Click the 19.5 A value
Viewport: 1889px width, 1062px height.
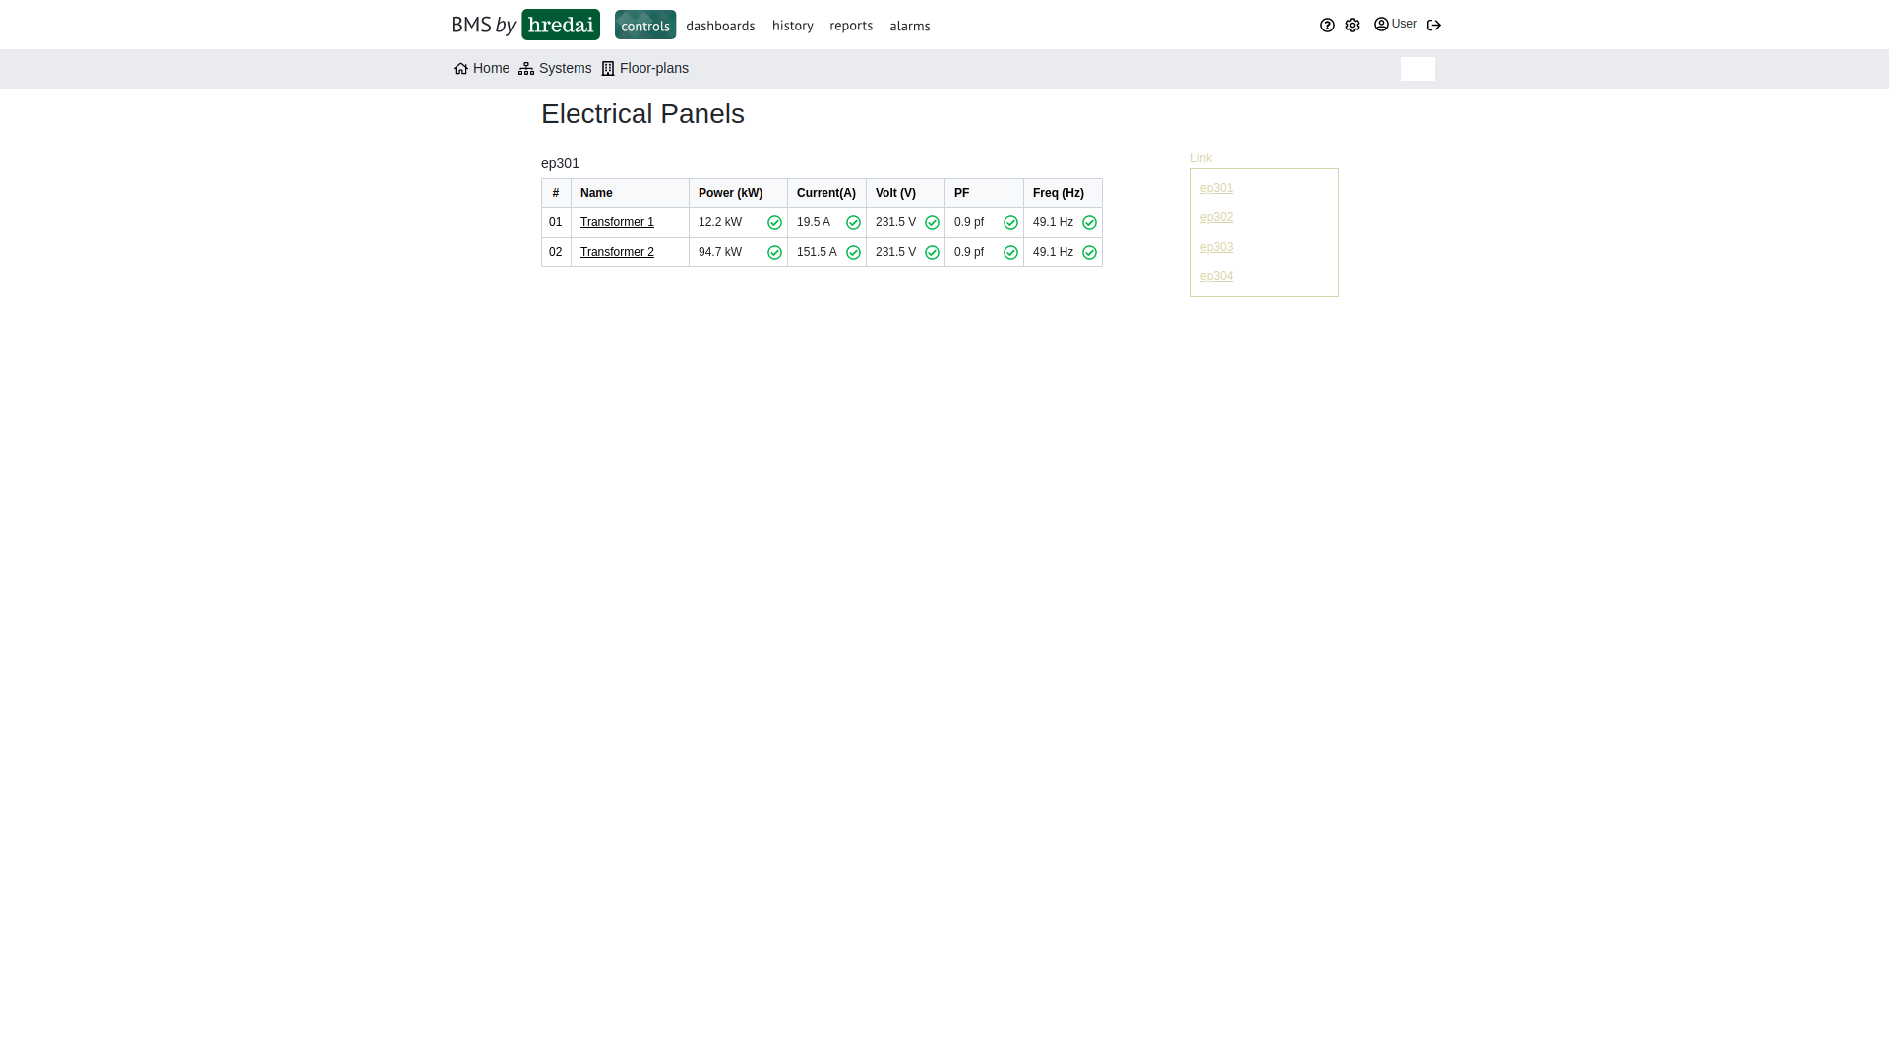click(814, 222)
